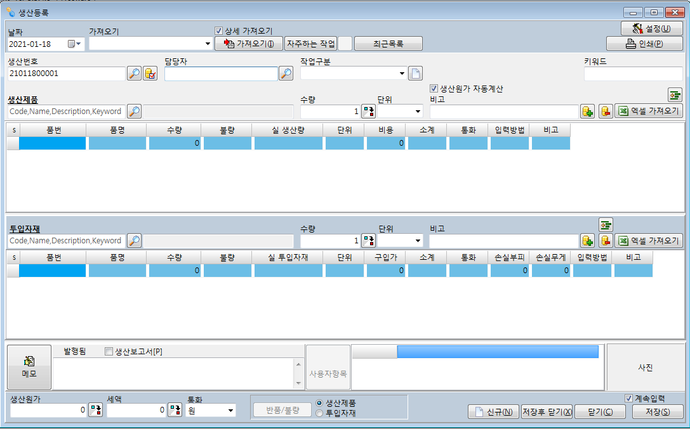Click 생산번호 field 21011800001
The image size is (690, 429).
click(x=67, y=74)
